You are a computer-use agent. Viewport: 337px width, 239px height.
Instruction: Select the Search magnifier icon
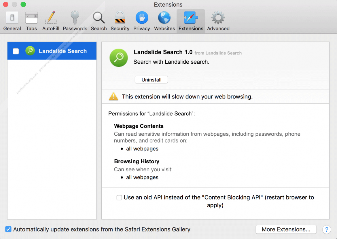point(99,21)
